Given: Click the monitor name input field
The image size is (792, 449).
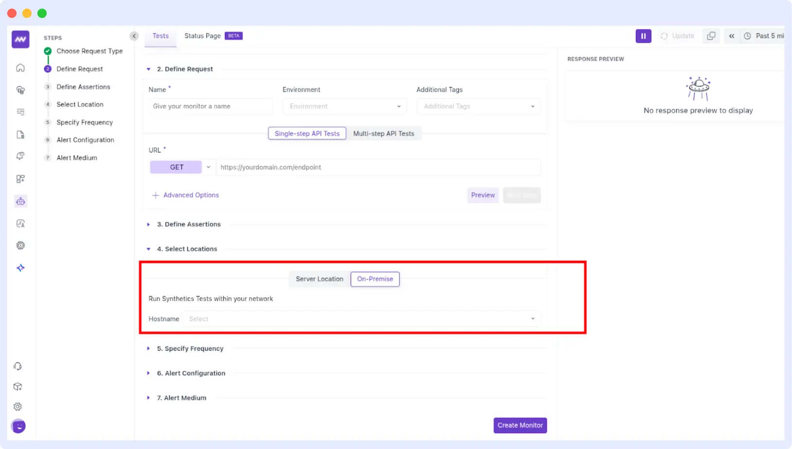Looking at the screenshot, I should click(x=210, y=106).
